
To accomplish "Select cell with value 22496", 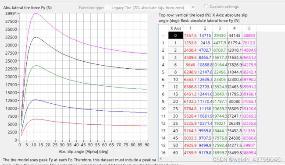I will point(220,72).
